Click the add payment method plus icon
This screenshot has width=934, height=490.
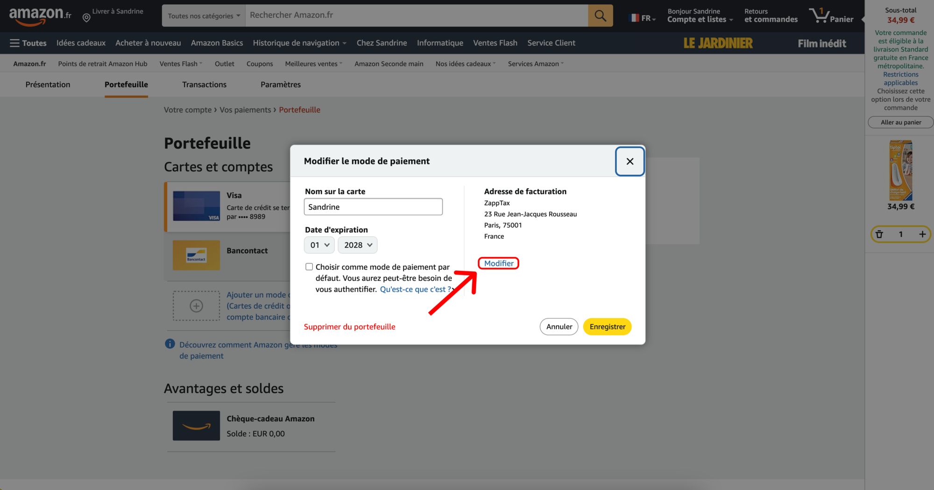pos(196,306)
